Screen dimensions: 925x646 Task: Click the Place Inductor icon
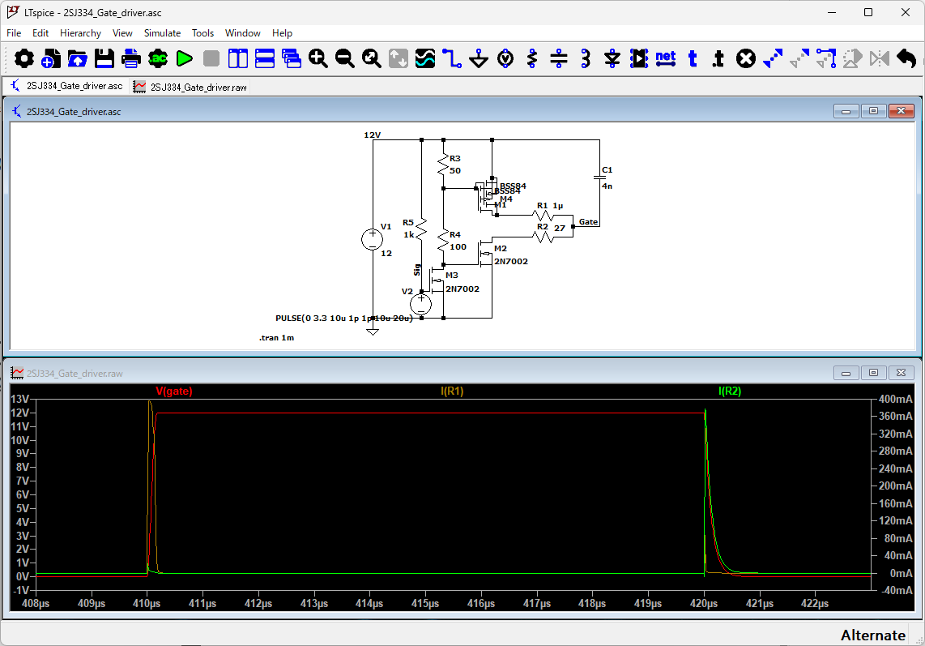click(586, 58)
